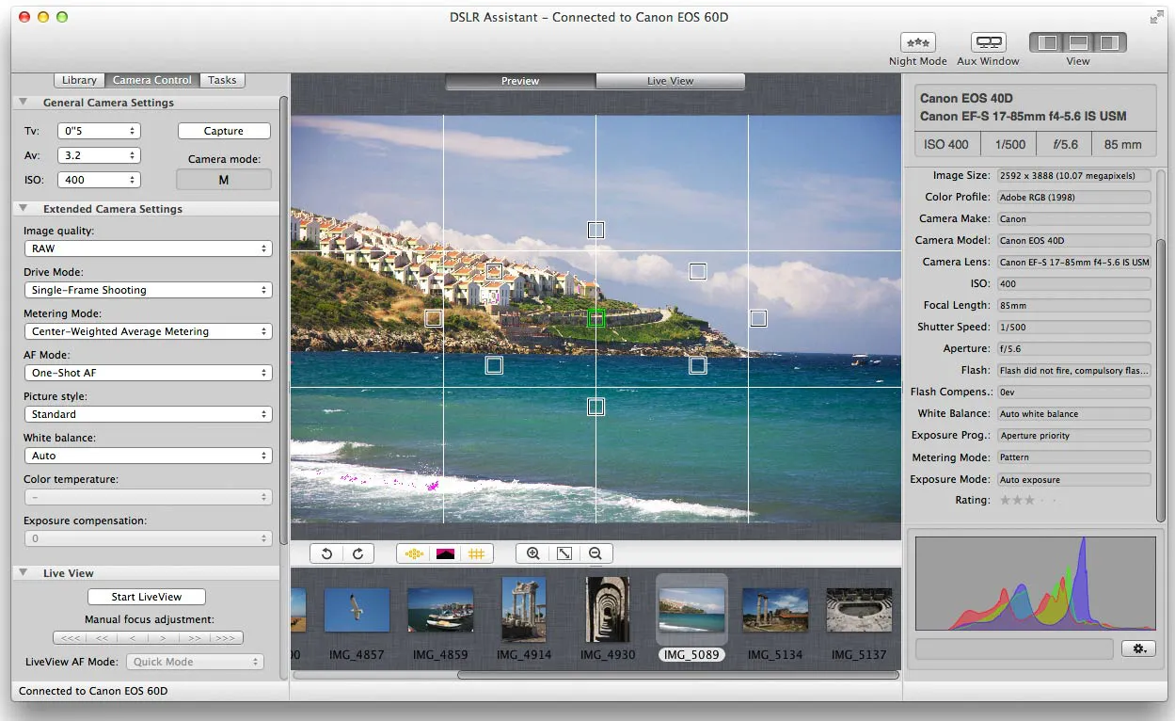Viewport: 1175px width, 721px height.
Task: Click camera mode M button
Action: tap(224, 180)
